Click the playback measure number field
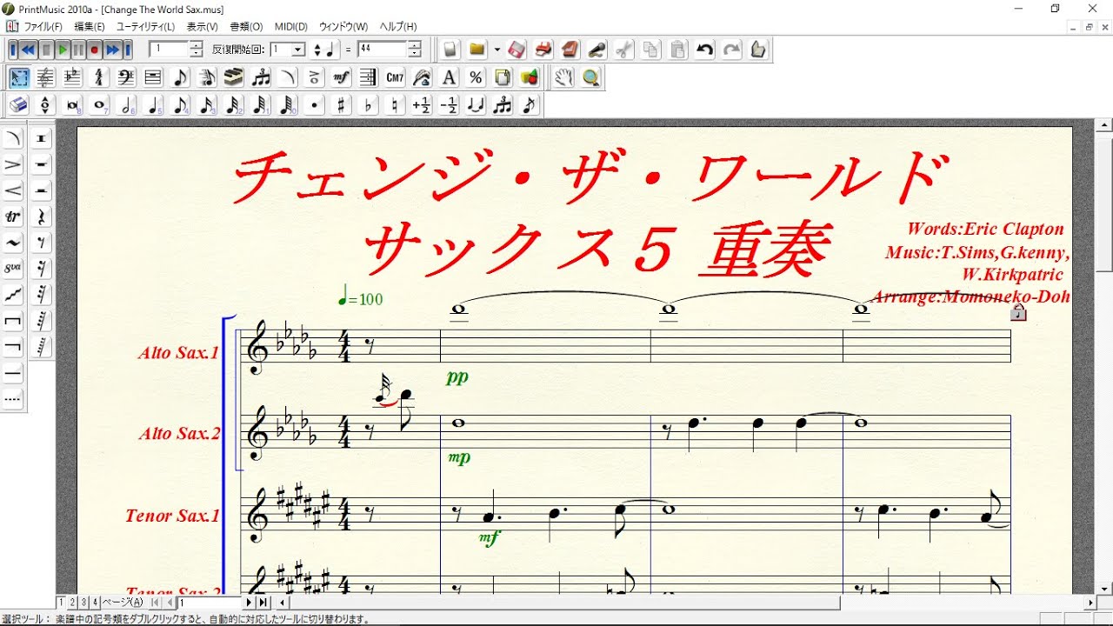Screen dimensions: 1113x626 pyautogui.click(x=170, y=50)
